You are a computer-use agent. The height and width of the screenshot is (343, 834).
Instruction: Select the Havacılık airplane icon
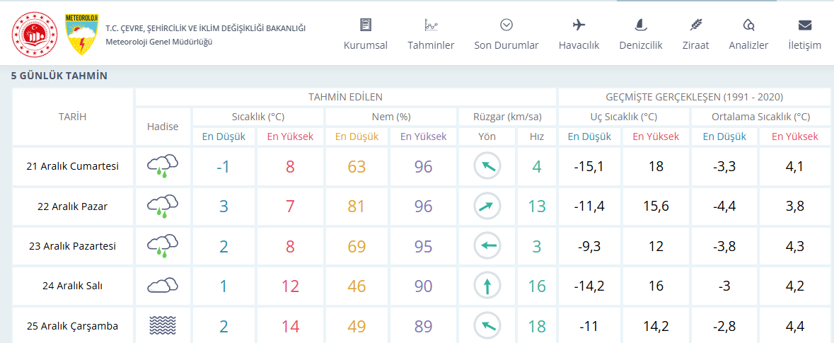click(x=579, y=25)
